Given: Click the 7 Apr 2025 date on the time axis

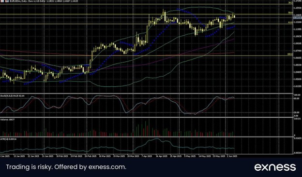Looking at the screenshot, I should pos(147,156).
